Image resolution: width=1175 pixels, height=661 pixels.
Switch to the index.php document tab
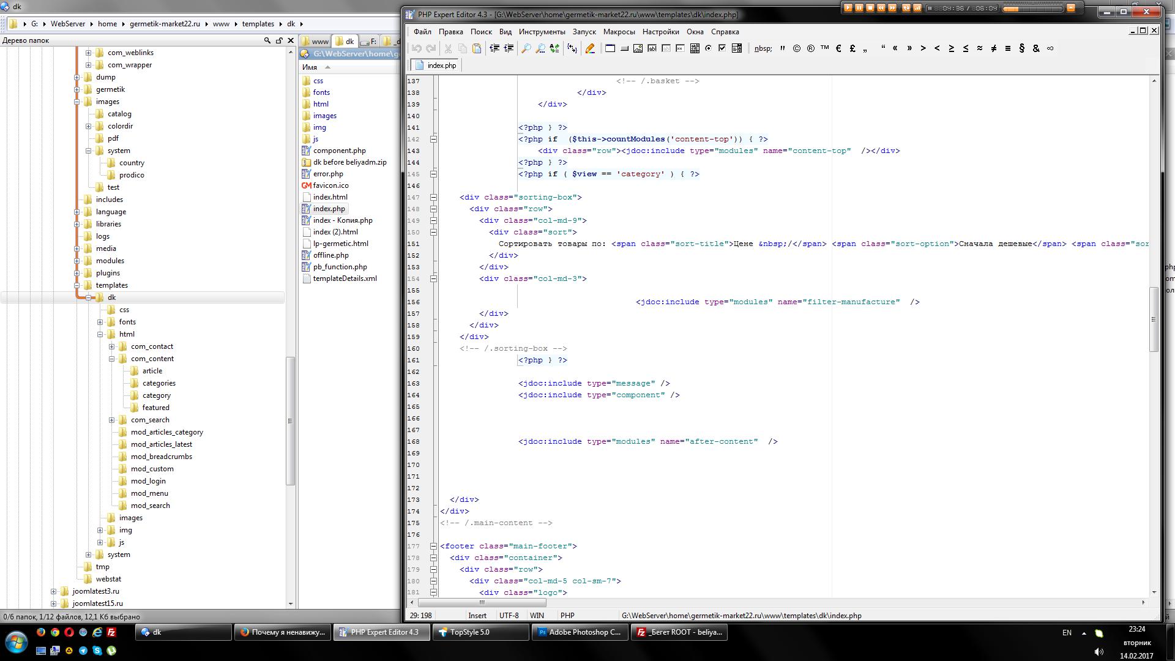(436, 65)
